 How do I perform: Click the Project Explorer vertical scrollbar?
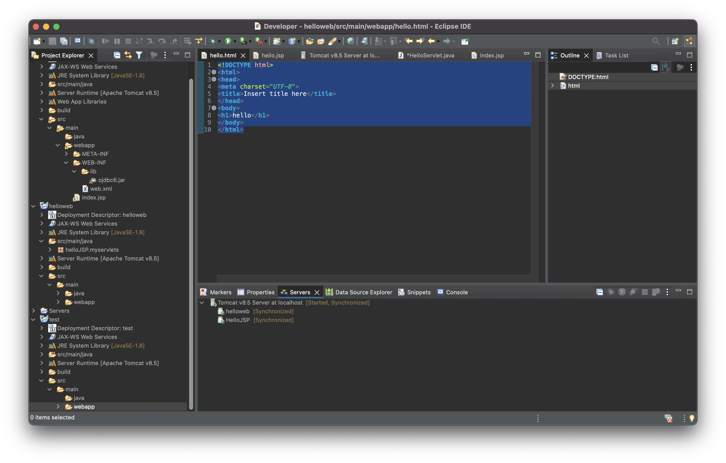coord(191,241)
